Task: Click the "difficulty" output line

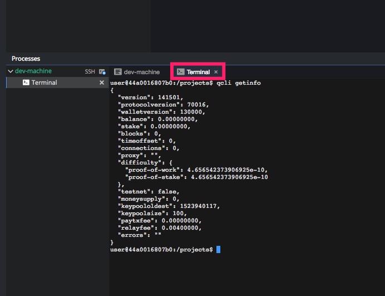Action: 145,163
